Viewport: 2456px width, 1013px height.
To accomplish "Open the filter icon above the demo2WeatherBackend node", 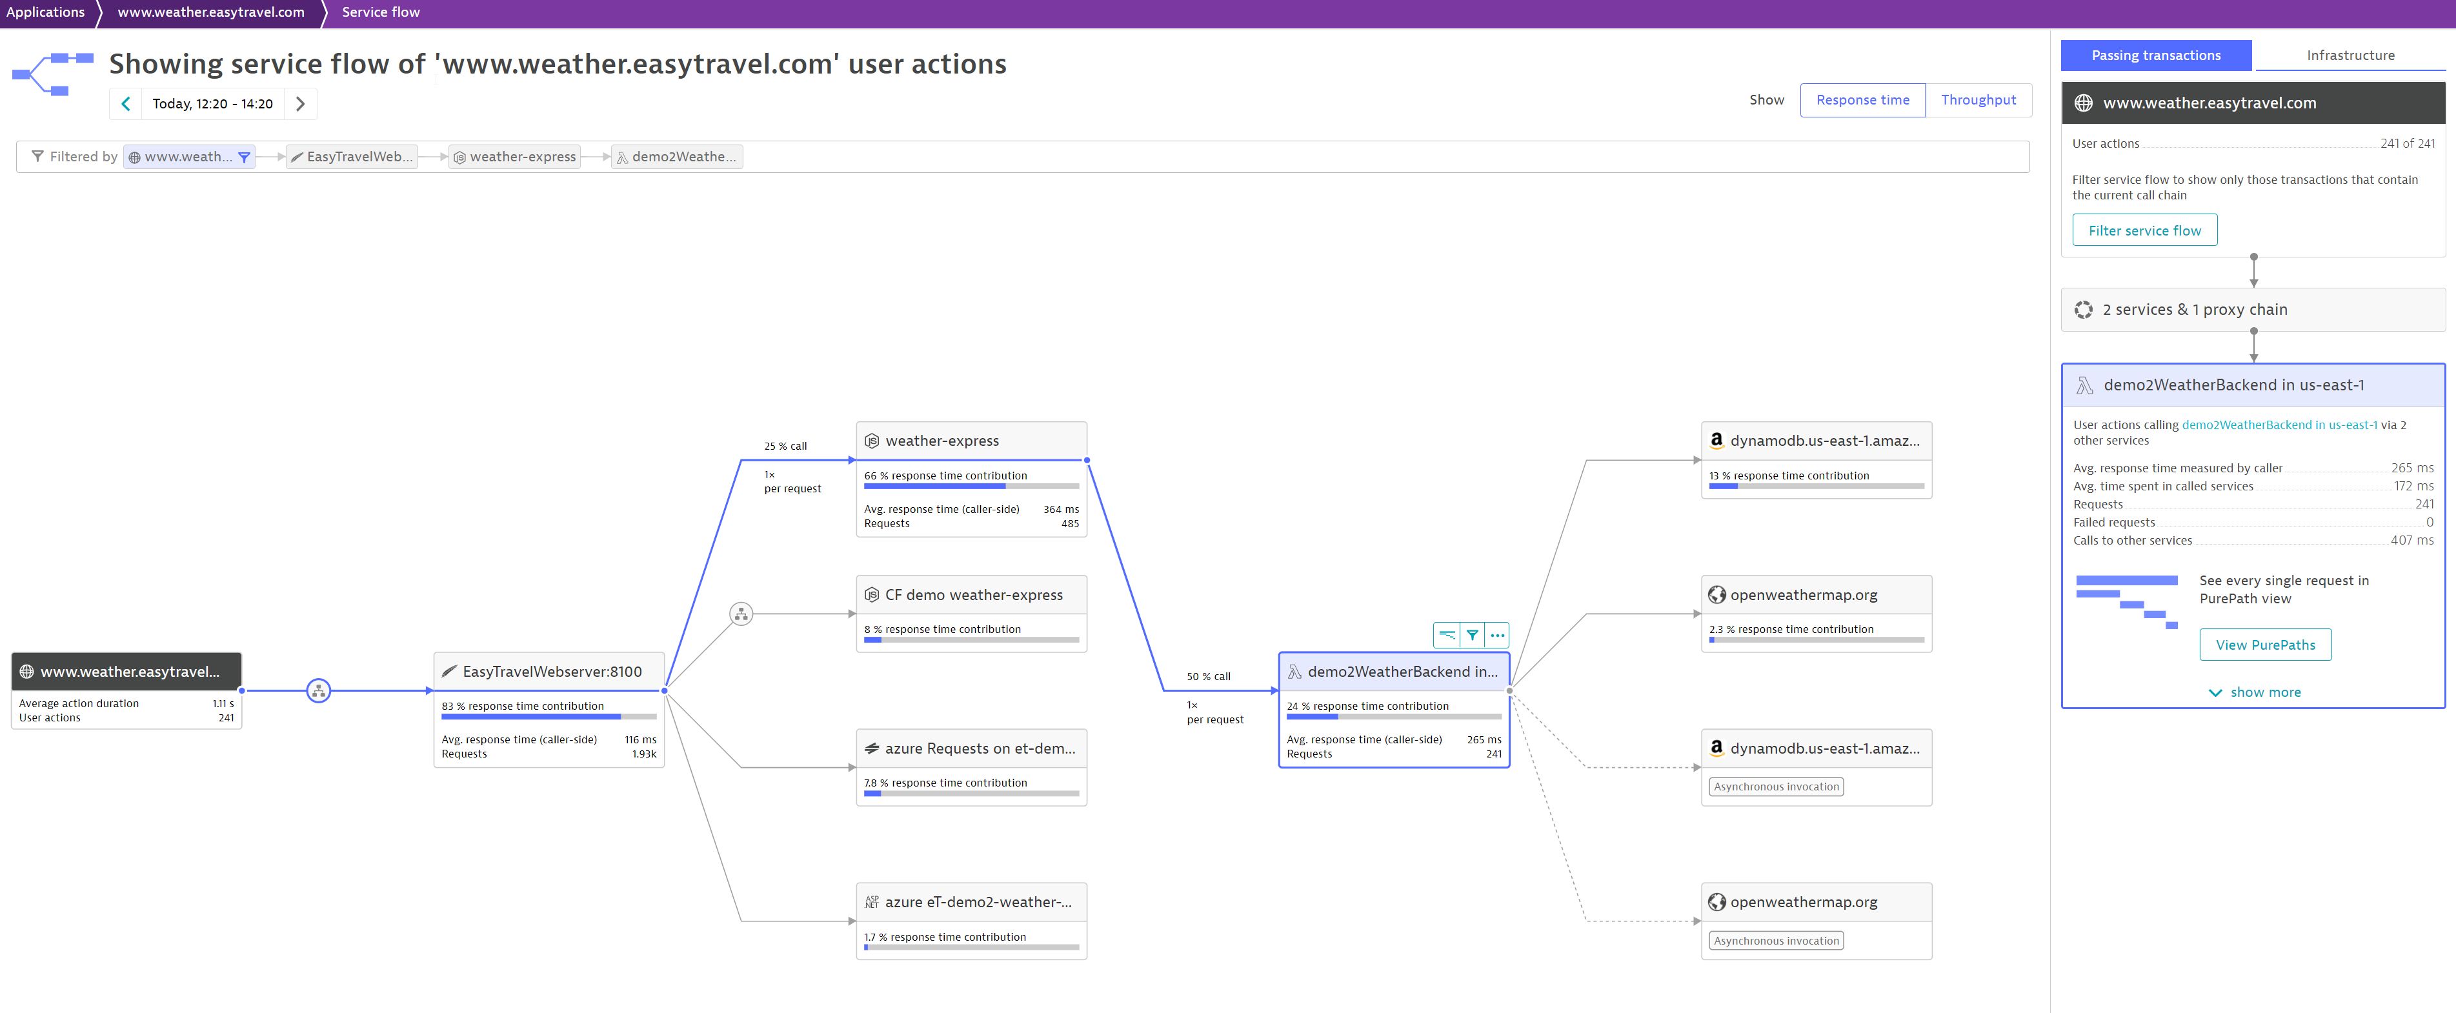I will (x=1472, y=634).
